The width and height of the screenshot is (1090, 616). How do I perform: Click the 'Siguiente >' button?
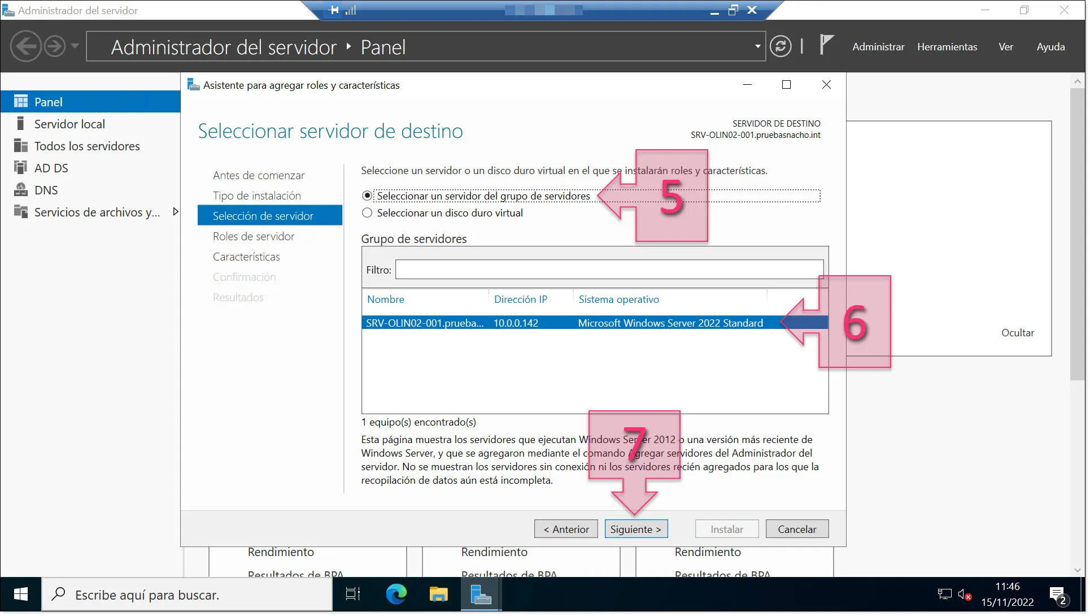(636, 530)
